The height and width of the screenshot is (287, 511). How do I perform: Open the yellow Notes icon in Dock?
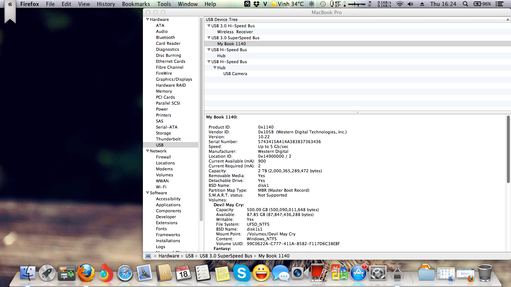tap(222, 273)
